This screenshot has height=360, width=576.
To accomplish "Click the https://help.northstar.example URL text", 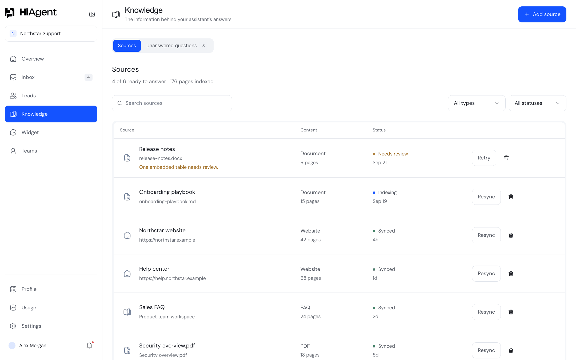I will [173, 278].
